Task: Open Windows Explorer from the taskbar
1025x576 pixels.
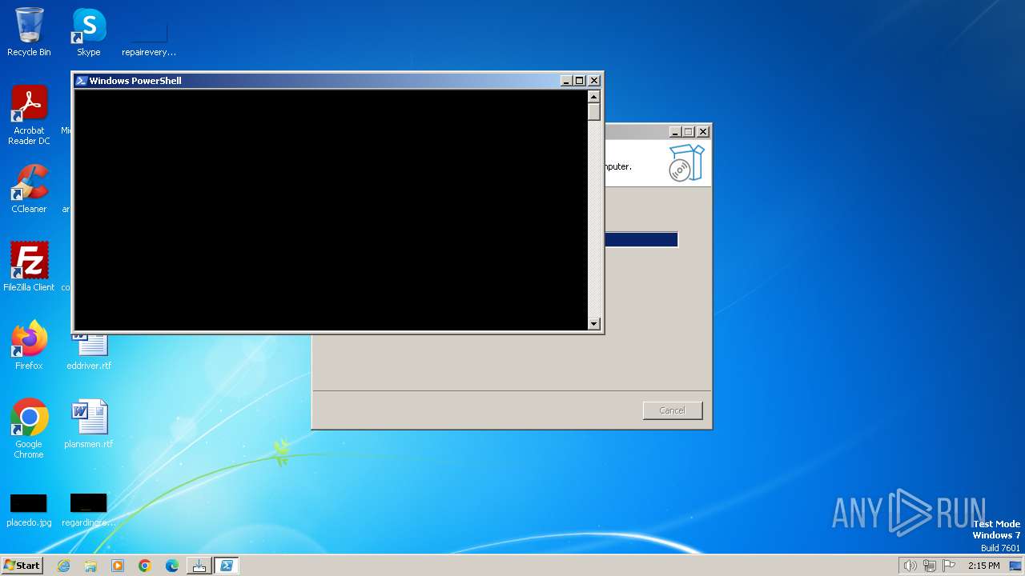Action: pos(90,566)
